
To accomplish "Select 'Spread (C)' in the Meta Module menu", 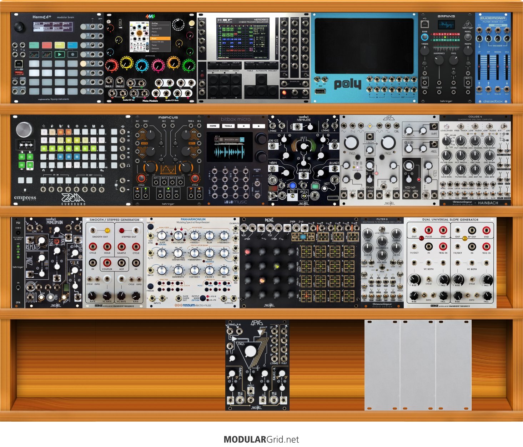I will pyautogui.click(x=160, y=29).
